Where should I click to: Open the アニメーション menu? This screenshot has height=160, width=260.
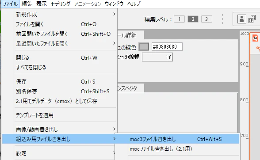click(88, 4)
